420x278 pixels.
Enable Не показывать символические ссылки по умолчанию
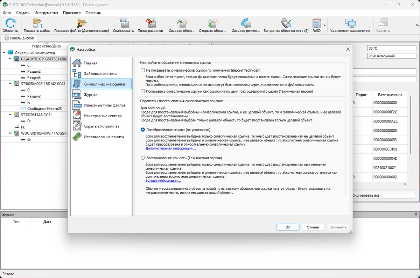142,70
